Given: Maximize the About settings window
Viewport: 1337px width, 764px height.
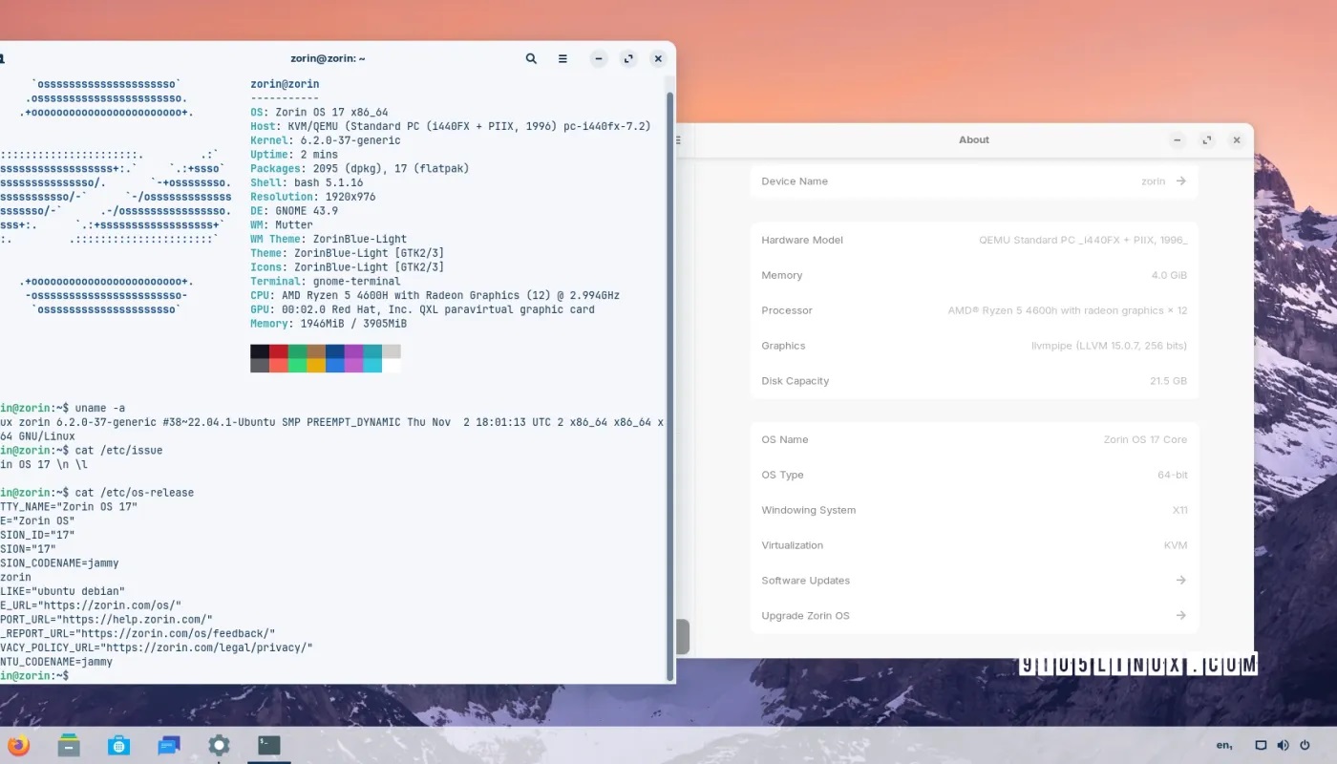Looking at the screenshot, I should pos(1207,139).
